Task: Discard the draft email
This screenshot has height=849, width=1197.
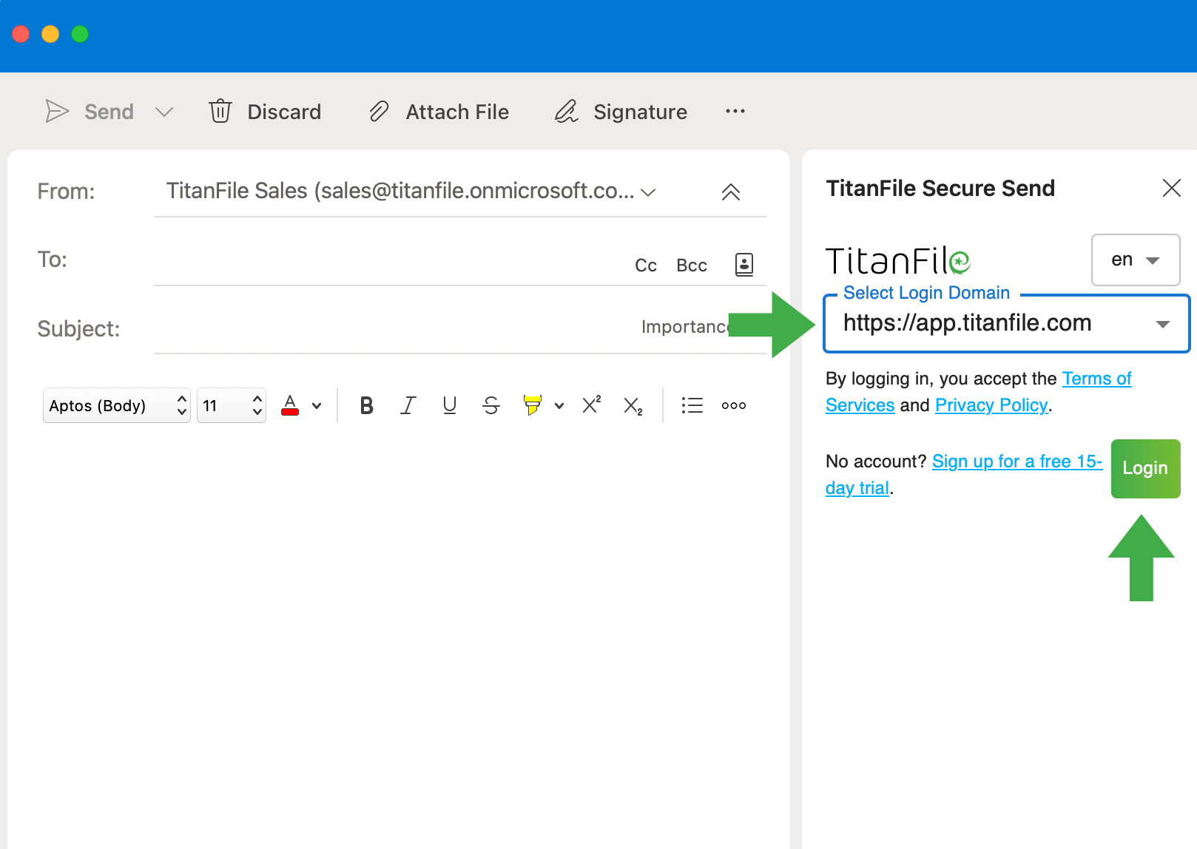Action: click(265, 112)
